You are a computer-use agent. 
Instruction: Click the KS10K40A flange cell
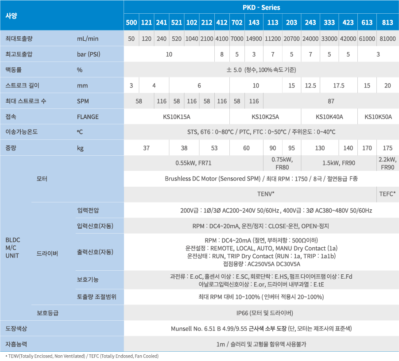[x=329, y=117]
